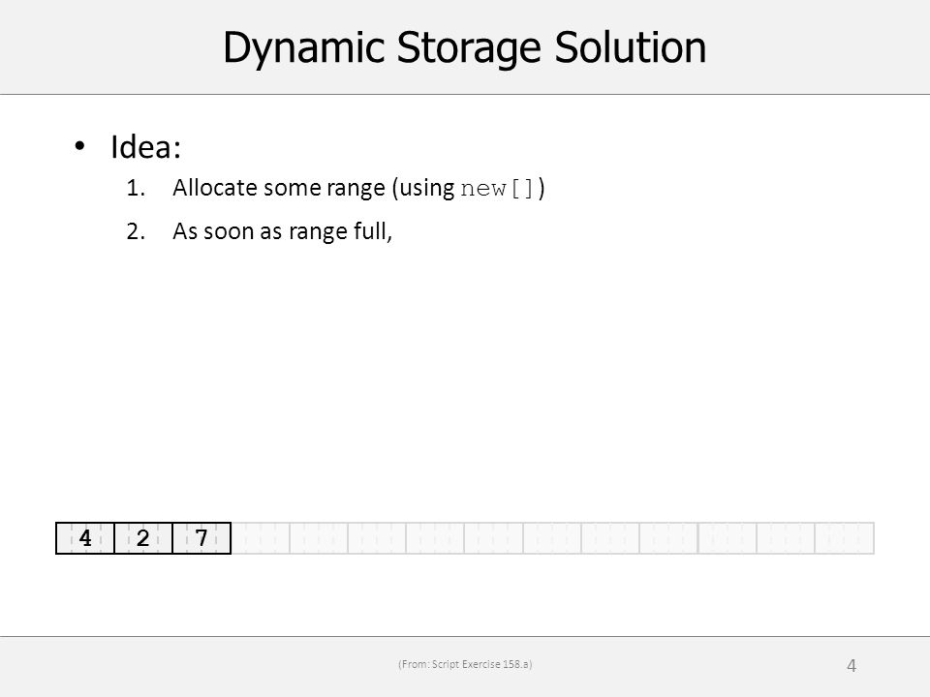Click the 'From: Script Exercise 158.a' footer note
This screenshot has height=697, width=930.
coord(465,664)
